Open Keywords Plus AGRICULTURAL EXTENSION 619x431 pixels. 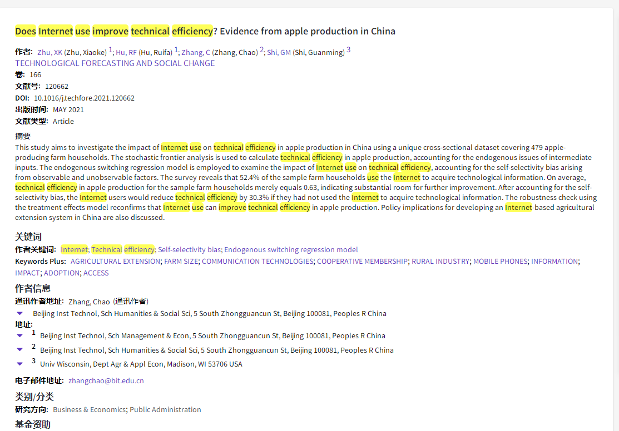(x=115, y=261)
